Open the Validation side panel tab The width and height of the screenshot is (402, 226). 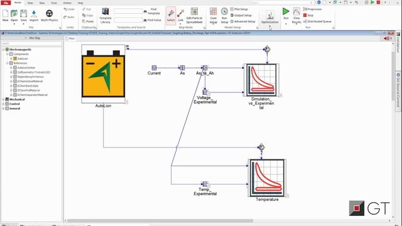(398, 42)
